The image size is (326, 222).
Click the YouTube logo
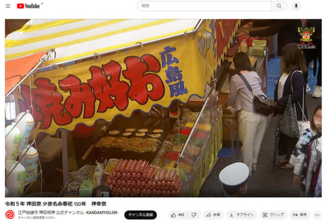coord(28,6)
